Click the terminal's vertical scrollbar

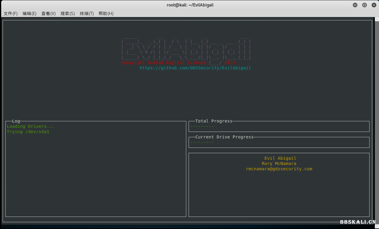coord(377,118)
